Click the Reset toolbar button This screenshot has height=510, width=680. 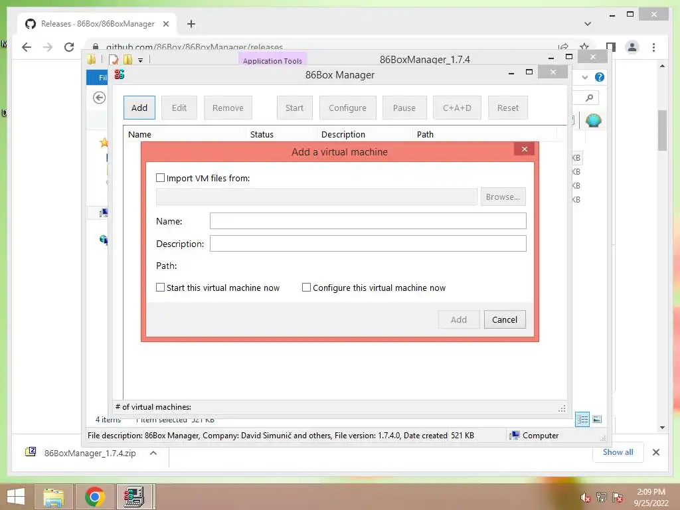coord(508,108)
